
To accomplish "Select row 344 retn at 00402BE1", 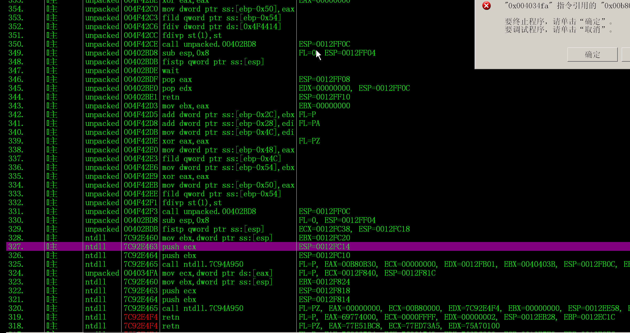I will (x=318, y=97).
